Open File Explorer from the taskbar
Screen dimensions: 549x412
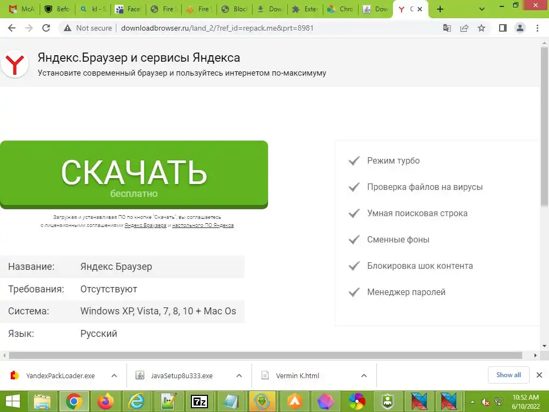tap(42, 401)
